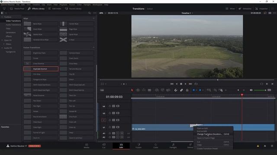Open the Media Pool panel
Screen dimensions: 277x155
point(17,9)
